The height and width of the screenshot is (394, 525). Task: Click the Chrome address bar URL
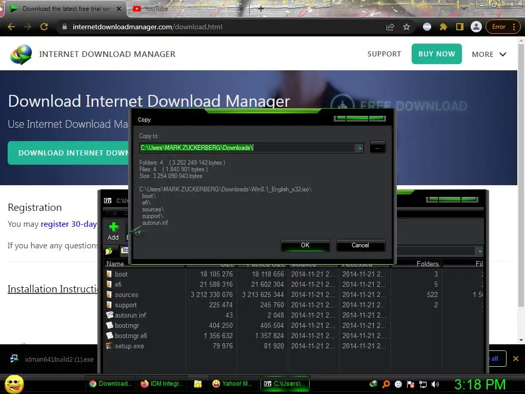[x=147, y=27]
